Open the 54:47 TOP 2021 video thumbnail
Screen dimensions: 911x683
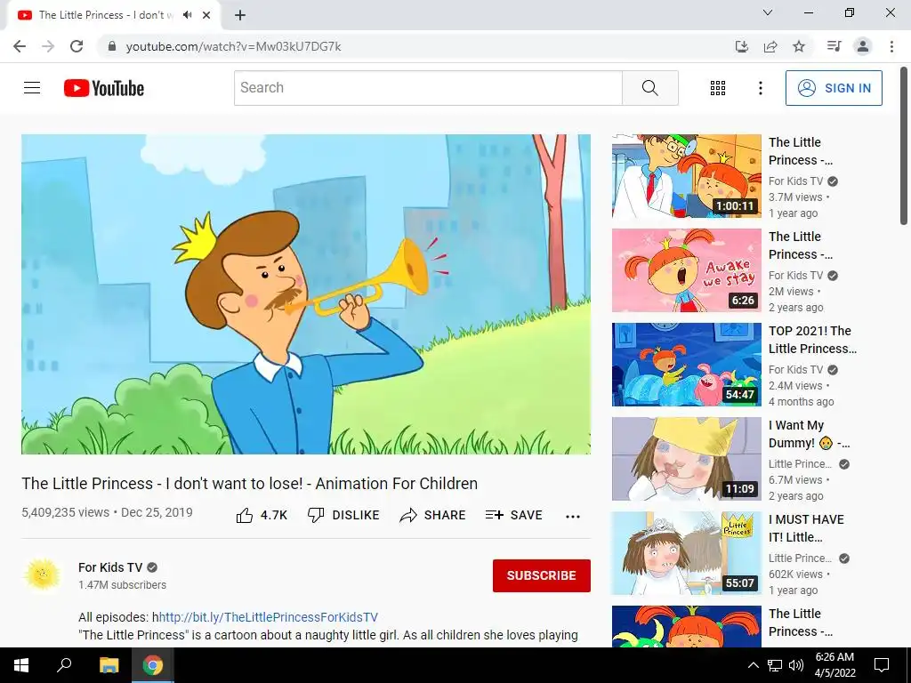[686, 364]
